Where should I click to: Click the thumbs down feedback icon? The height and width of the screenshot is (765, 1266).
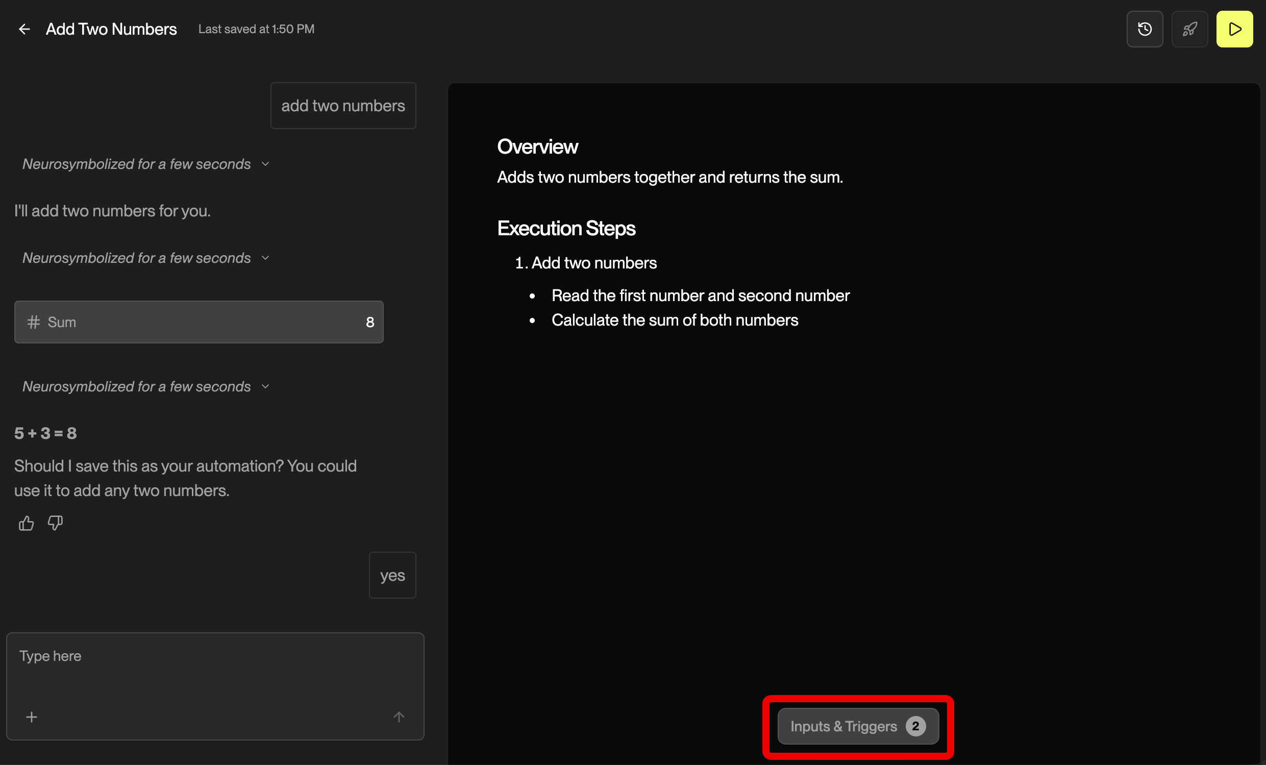tap(55, 523)
